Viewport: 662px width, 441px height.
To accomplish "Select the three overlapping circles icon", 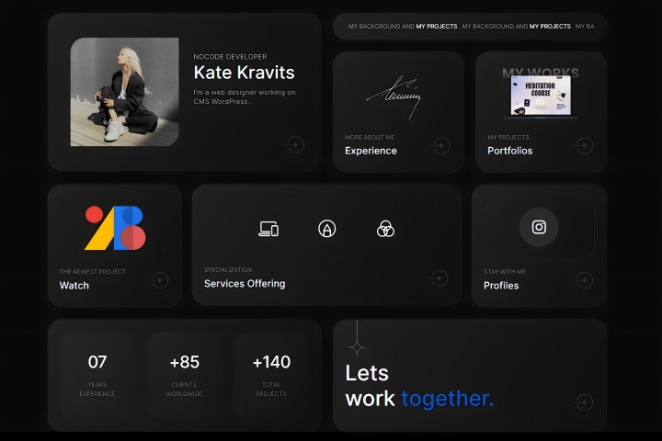I will (385, 229).
